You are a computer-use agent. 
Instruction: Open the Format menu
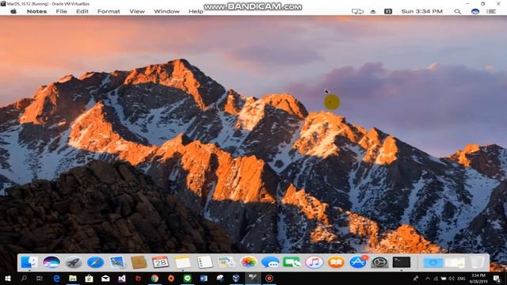pos(109,11)
